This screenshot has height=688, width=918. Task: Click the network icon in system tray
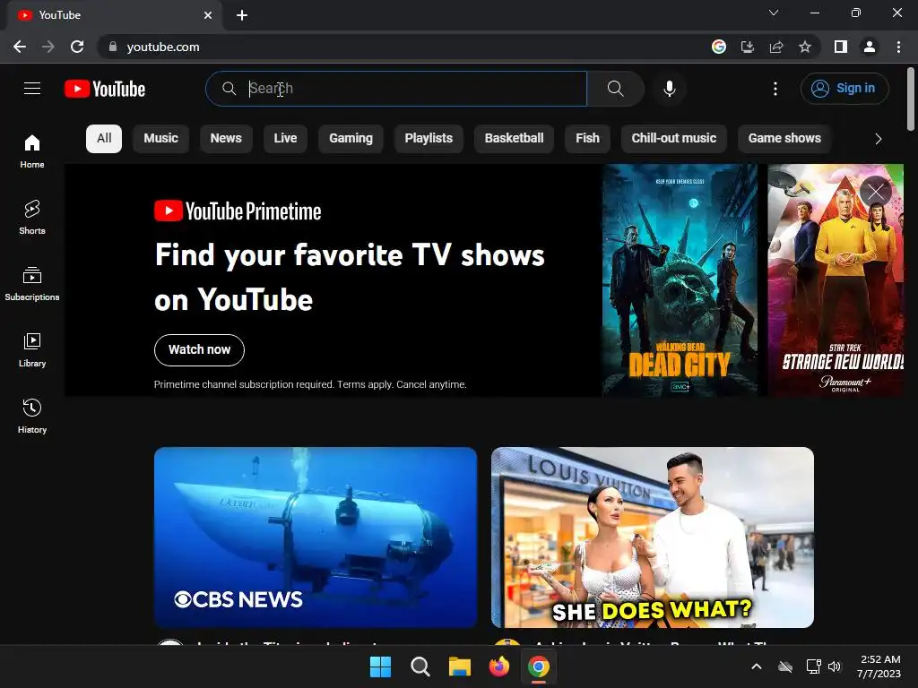813,666
